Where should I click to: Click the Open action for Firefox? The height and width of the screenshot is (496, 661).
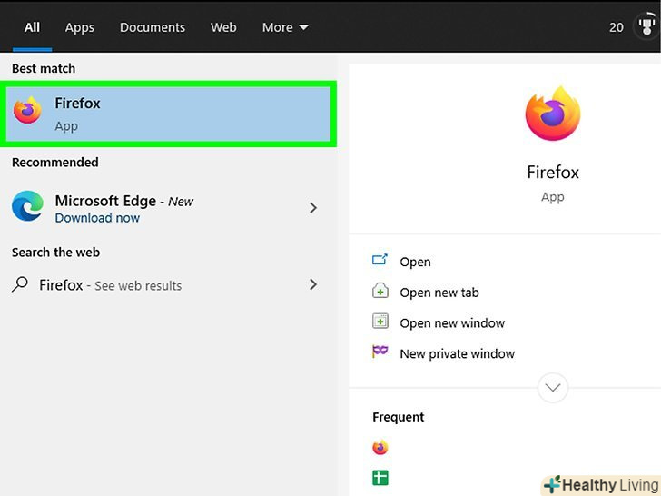(415, 262)
